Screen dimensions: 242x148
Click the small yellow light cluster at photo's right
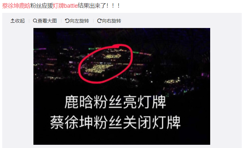point(172,81)
